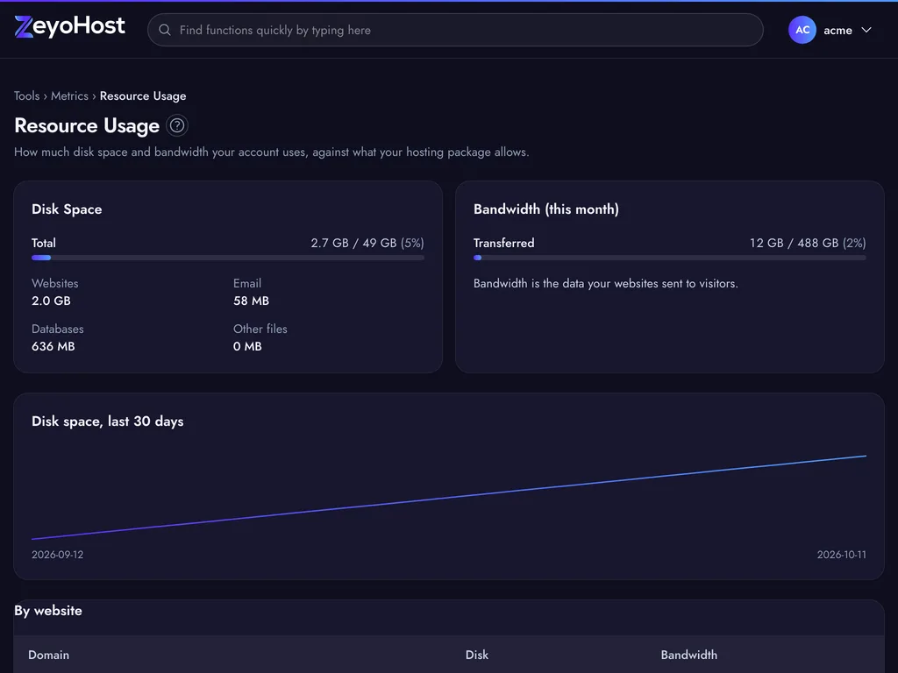The width and height of the screenshot is (898, 673).
Task: Click the bandwidth description sentence
Action: (605, 283)
